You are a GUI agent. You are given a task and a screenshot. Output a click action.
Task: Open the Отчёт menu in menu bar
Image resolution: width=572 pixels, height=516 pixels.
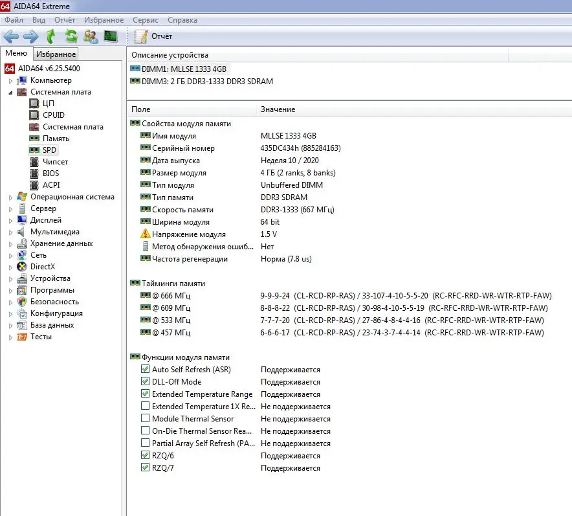pyautogui.click(x=65, y=20)
